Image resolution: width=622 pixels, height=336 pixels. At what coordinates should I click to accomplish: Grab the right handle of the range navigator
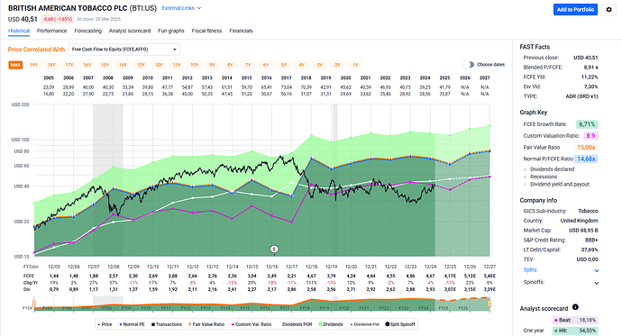coord(489,304)
